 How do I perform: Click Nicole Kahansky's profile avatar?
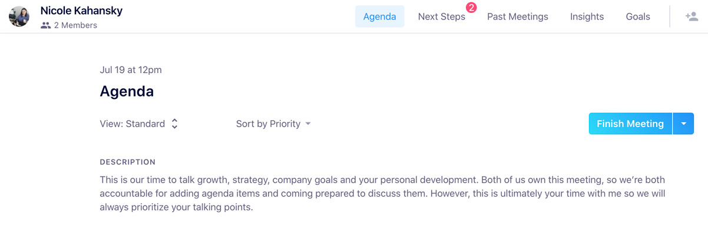pyautogui.click(x=19, y=16)
